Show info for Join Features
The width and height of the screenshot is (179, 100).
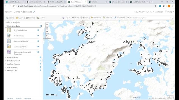point(38,36)
